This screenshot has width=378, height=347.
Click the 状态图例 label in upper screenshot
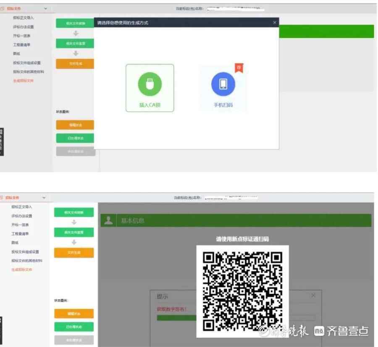click(x=63, y=112)
